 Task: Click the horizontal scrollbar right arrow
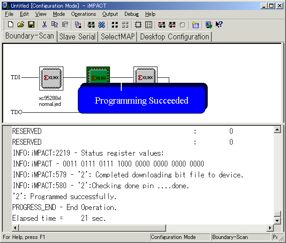(x=271, y=228)
